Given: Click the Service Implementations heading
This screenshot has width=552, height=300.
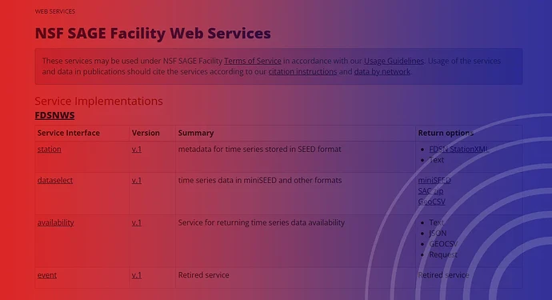Looking at the screenshot, I should (98, 101).
